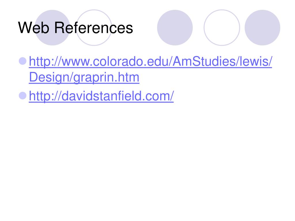Image resolution: width=295 pixels, height=221 pixels.
Task: Click the filled circle behind the word Web
Action: coord(52,28)
